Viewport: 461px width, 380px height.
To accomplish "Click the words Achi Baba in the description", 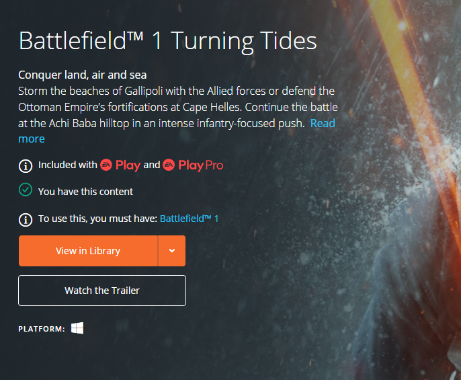I will pyautogui.click(x=73, y=123).
